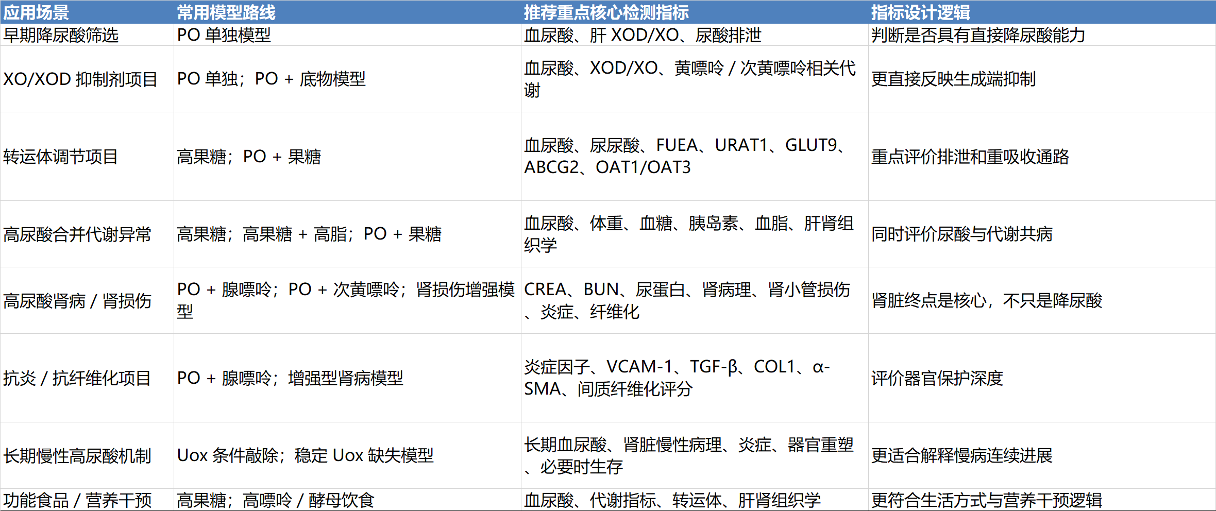This screenshot has width=1216, height=511.
Task: Select the 常用模型路线 column header
Action: (226, 12)
